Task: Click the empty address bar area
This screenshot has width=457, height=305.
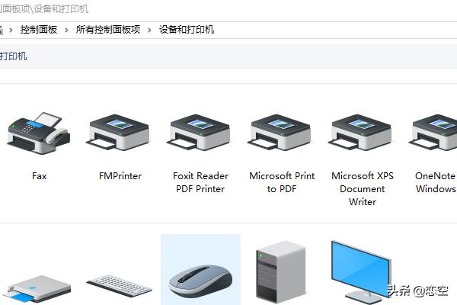Action: [343, 30]
